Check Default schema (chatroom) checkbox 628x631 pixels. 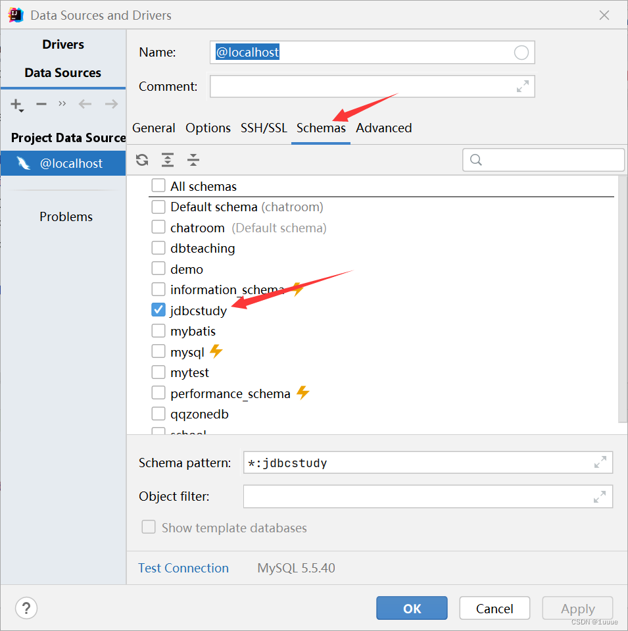point(158,207)
